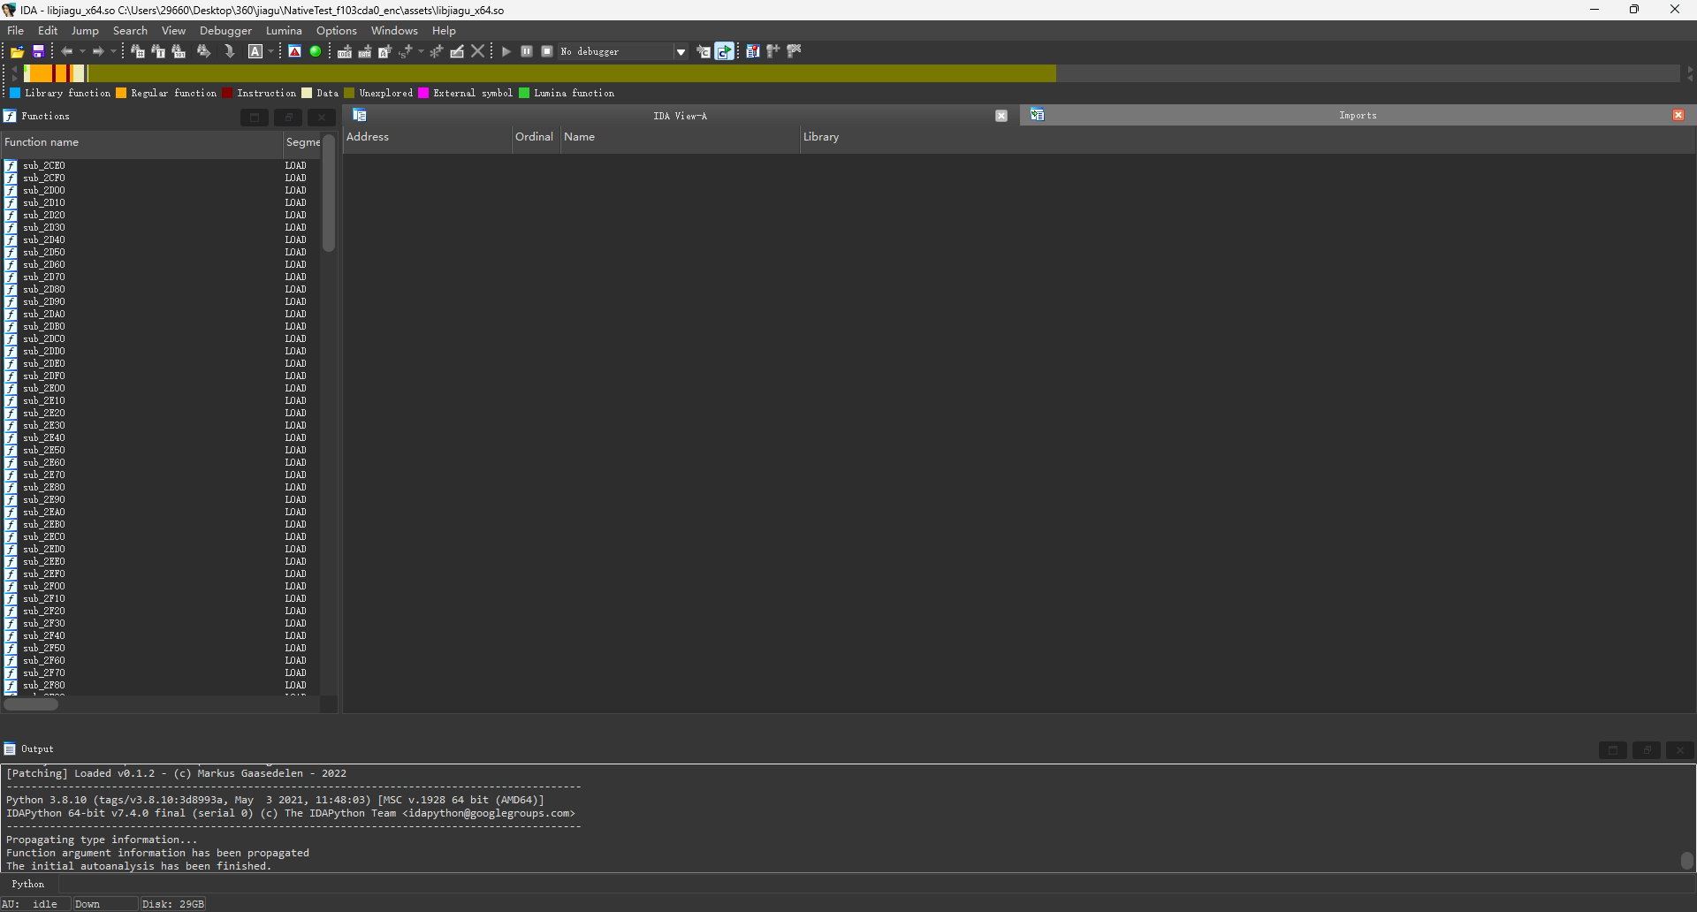1697x912 pixels.
Task: Close the Imports tab
Action: pyautogui.click(x=1678, y=115)
